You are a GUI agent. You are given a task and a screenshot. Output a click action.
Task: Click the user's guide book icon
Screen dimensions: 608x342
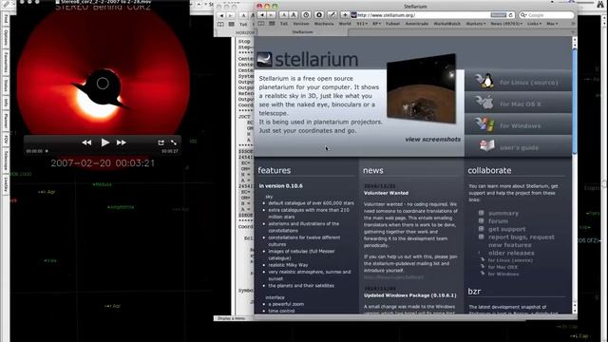pos(486,146)
